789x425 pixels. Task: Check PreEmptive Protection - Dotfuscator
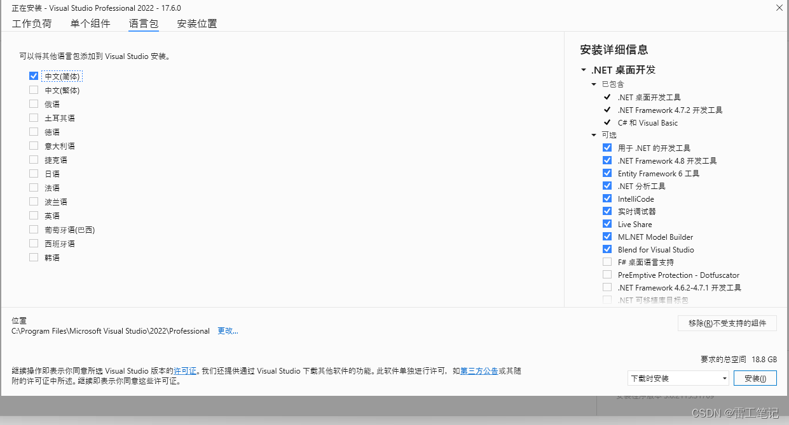[607, 275]
